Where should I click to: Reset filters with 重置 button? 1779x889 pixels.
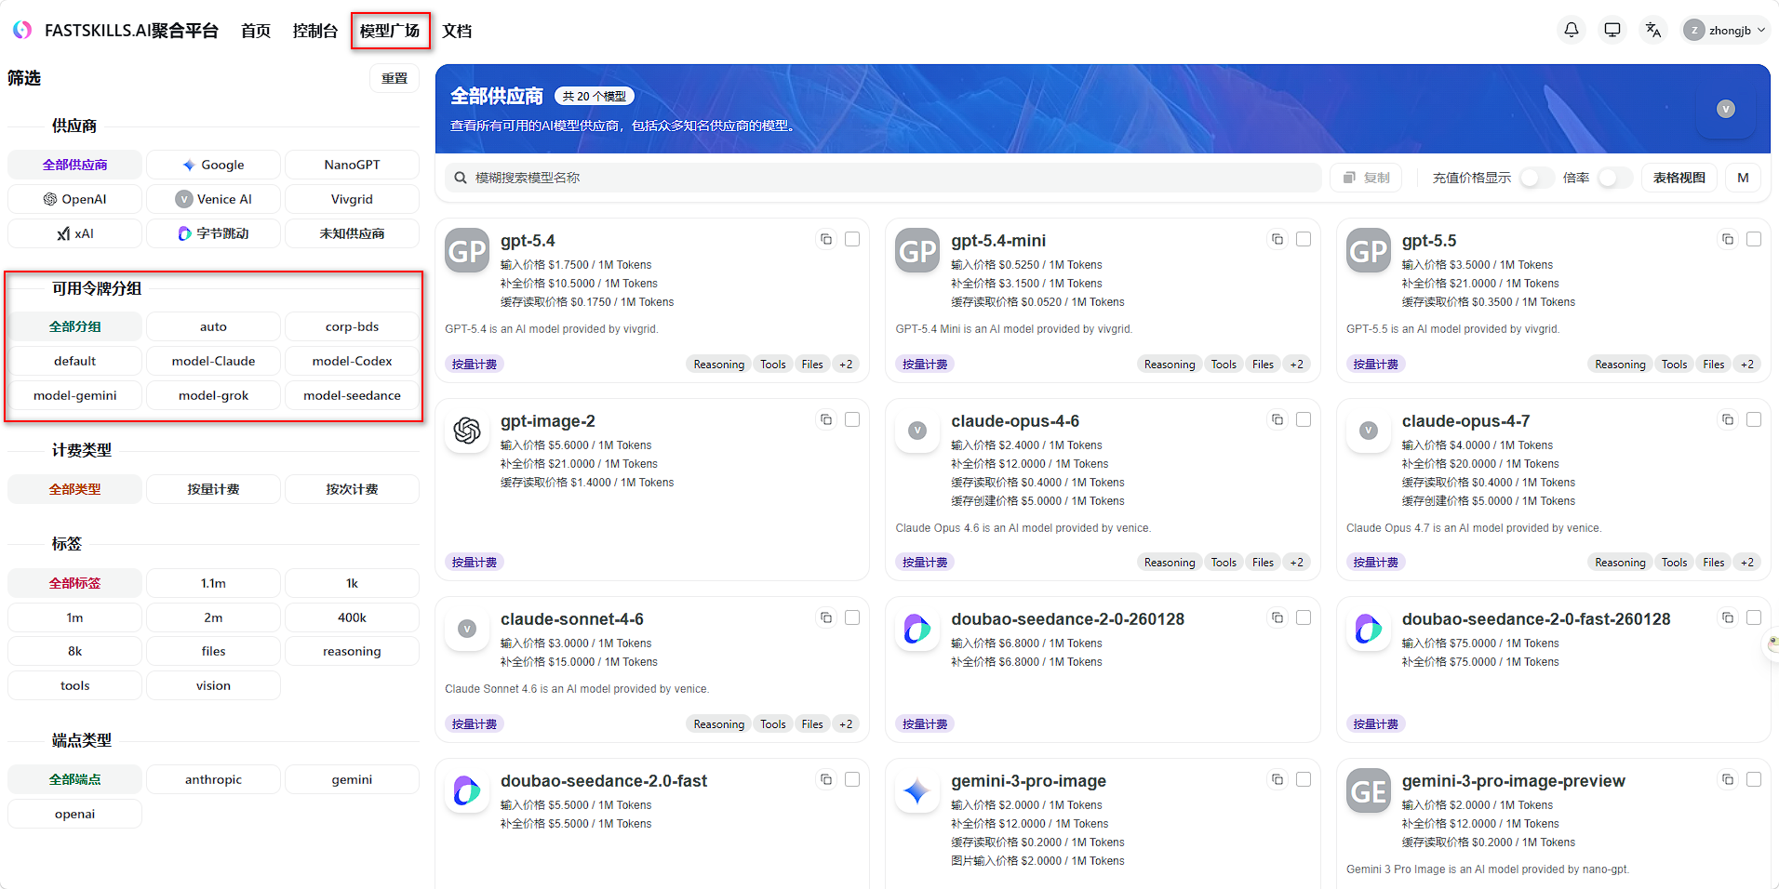point(395,78)
